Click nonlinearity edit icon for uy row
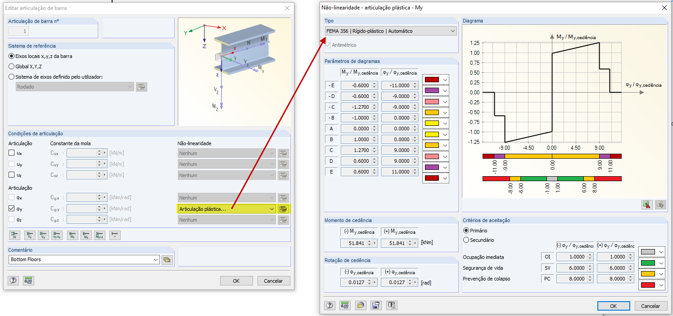This screenshot has width=673, height=316. [x=283, y=164]
